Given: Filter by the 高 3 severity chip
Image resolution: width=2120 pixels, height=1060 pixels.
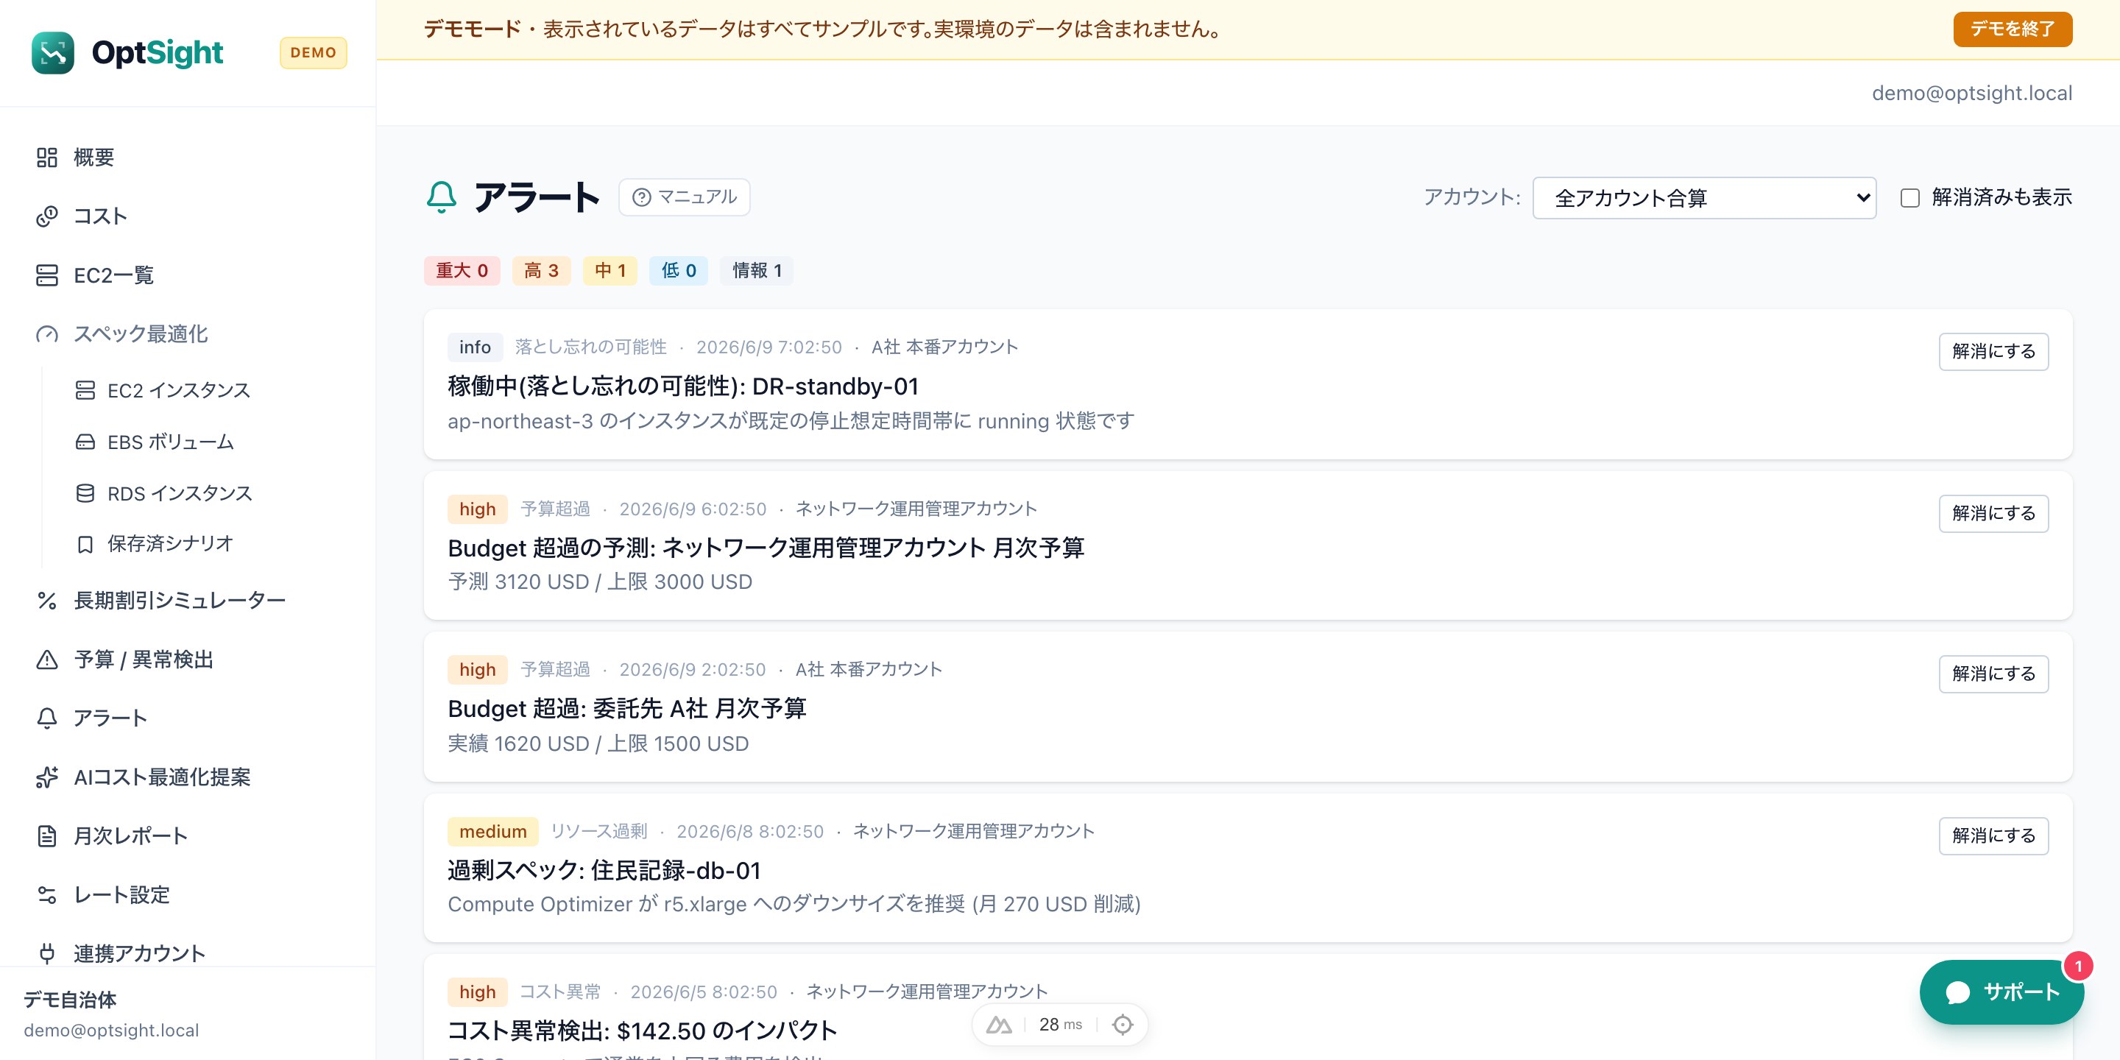Looking at the screenshot, I should point(541,271).
